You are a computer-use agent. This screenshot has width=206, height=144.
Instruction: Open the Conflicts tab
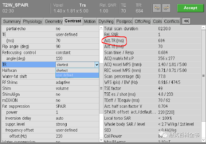172,22
